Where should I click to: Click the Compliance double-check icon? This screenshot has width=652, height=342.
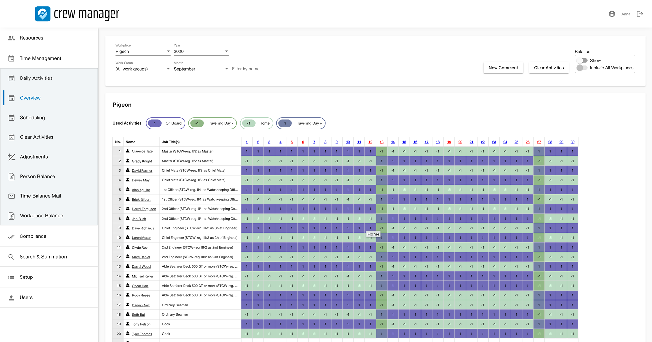[x=11, y=236]
